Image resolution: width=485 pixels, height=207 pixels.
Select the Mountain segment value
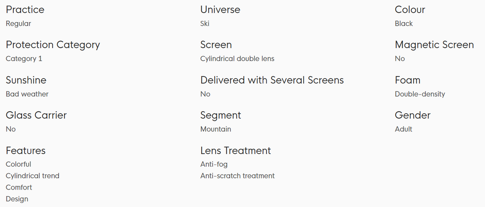216,129
